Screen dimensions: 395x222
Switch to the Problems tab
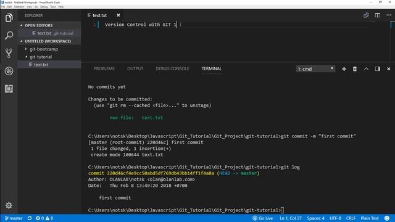pos(104,68)
